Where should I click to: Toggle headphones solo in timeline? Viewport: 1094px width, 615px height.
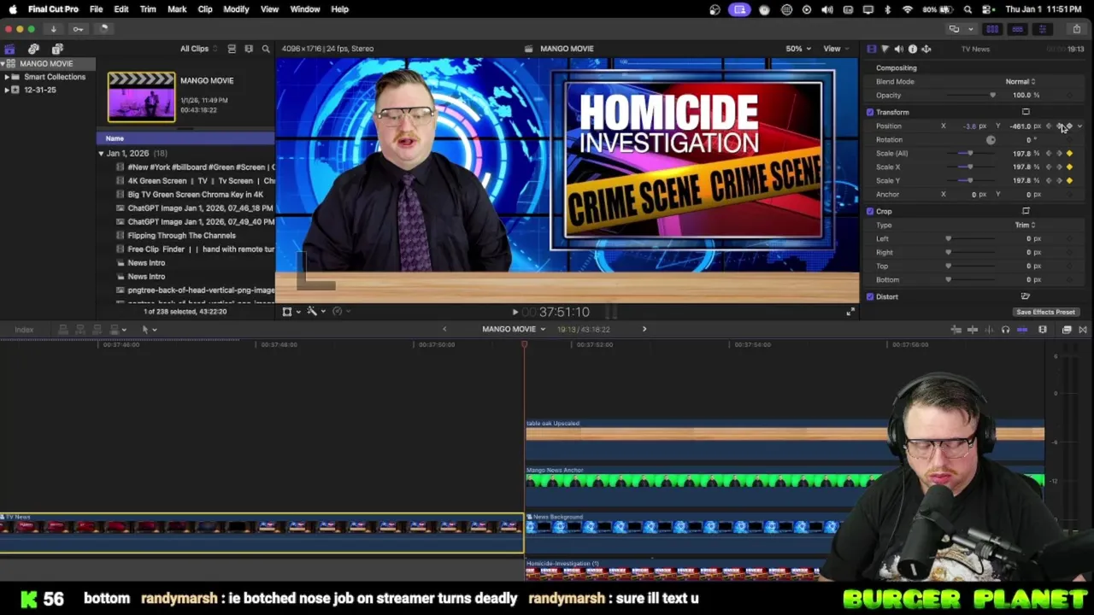point(1005,330)
